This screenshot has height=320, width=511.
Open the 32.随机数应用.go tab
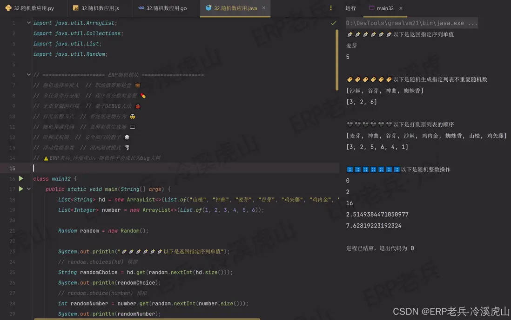[163, 8]
